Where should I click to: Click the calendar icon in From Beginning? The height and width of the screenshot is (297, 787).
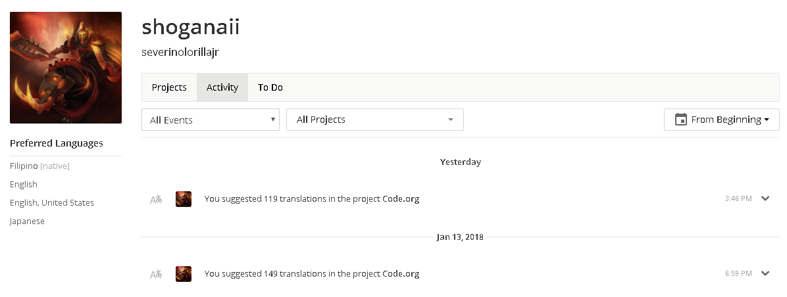coord(680,120)
